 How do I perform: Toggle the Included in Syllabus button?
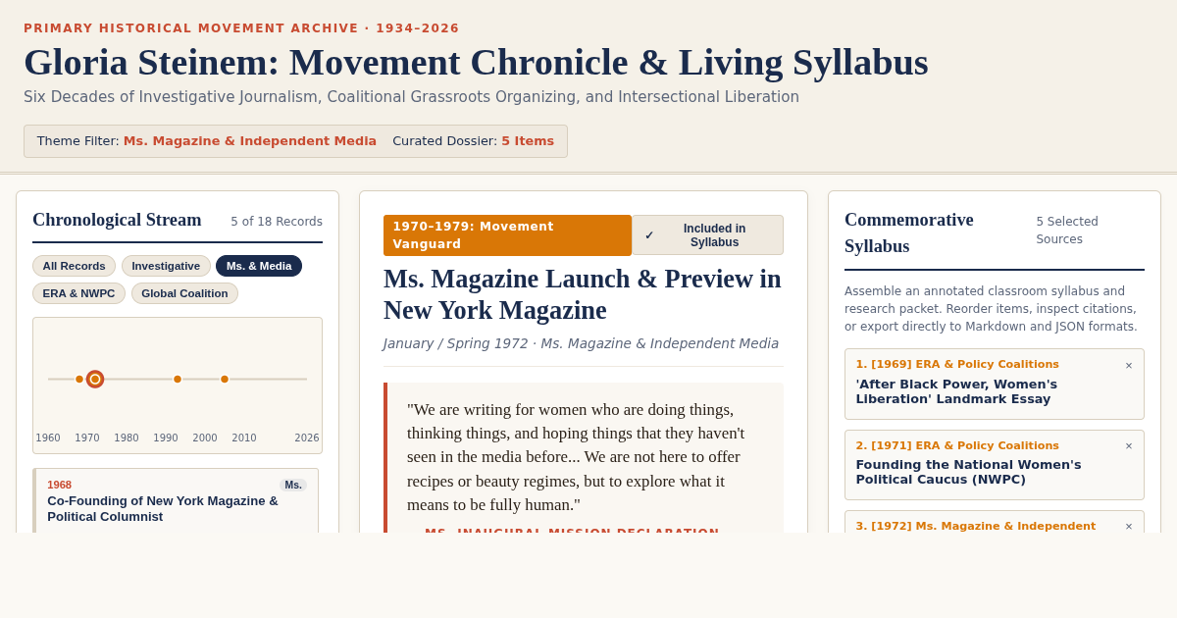(x=707, y=235)
